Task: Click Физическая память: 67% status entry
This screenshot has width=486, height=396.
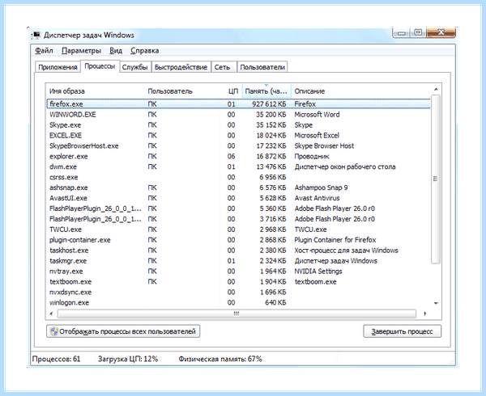Action: [x=220, y=359]
